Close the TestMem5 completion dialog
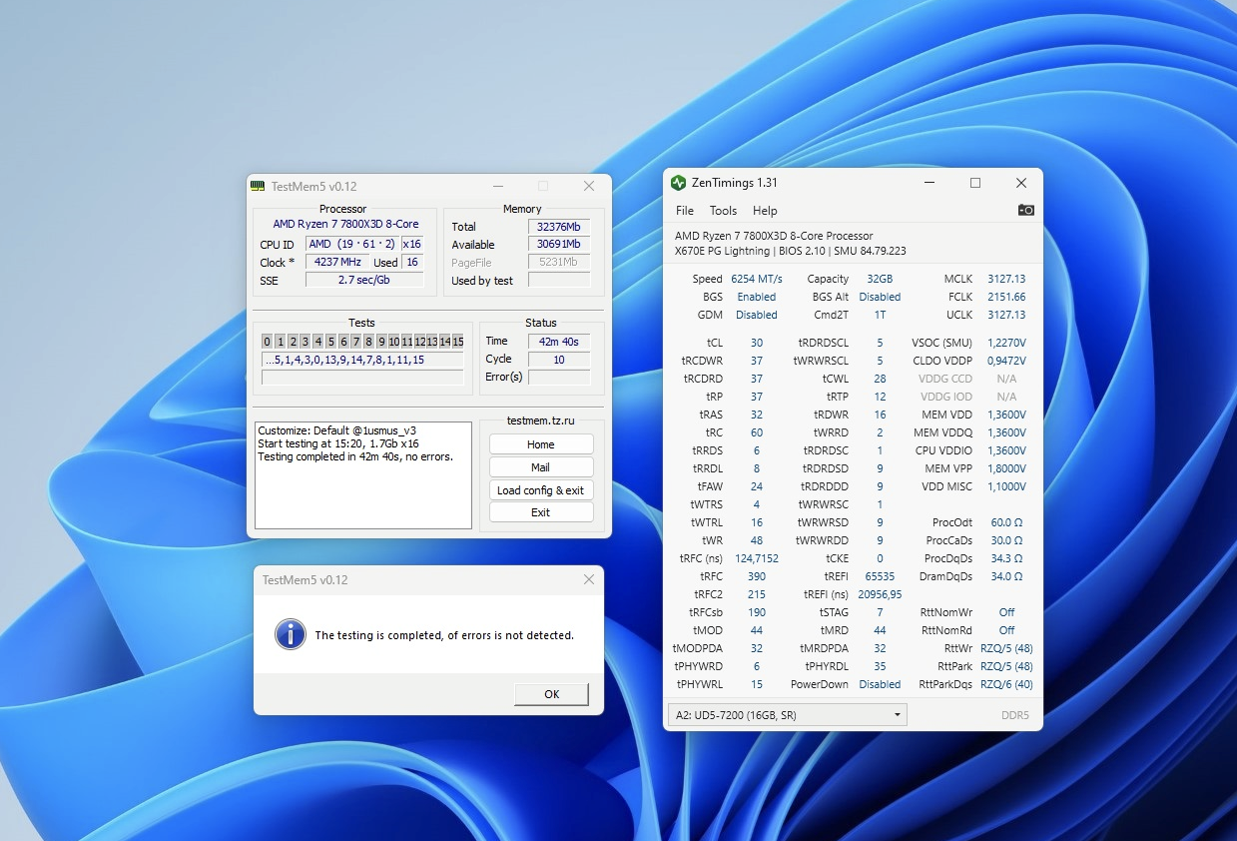This screenshot has width=1237, height=841. 589,579
